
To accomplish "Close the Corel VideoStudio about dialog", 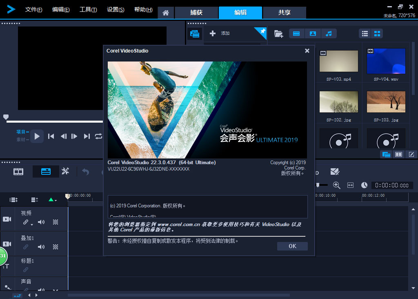I will pyautogui.click(x=307, y=51).
